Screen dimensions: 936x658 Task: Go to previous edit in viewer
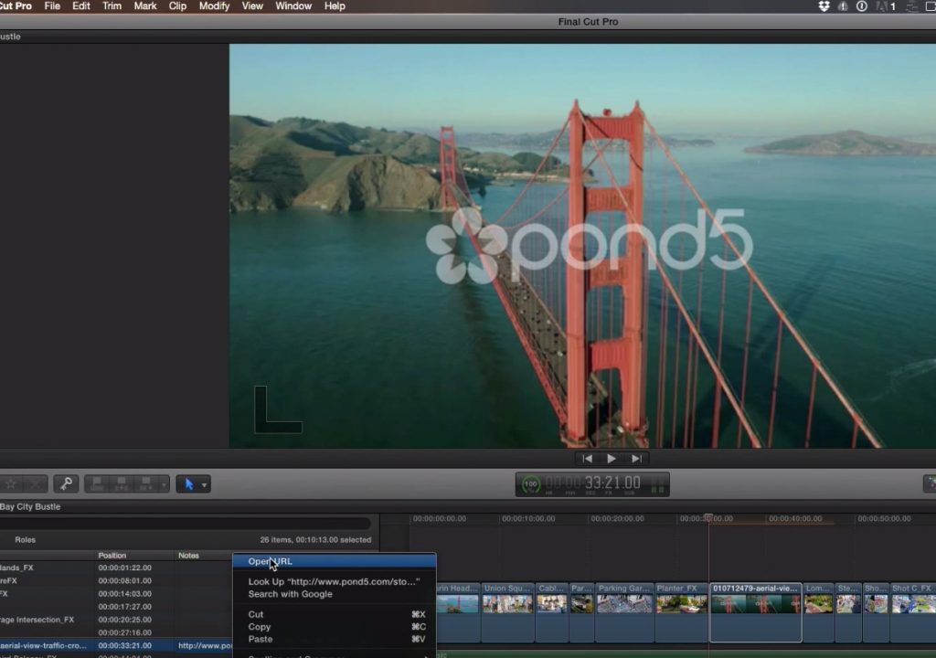tap(588, 459)
